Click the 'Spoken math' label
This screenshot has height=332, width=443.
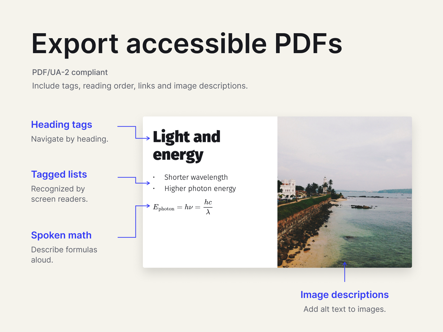pyautogui.click(x=61, y=235)
